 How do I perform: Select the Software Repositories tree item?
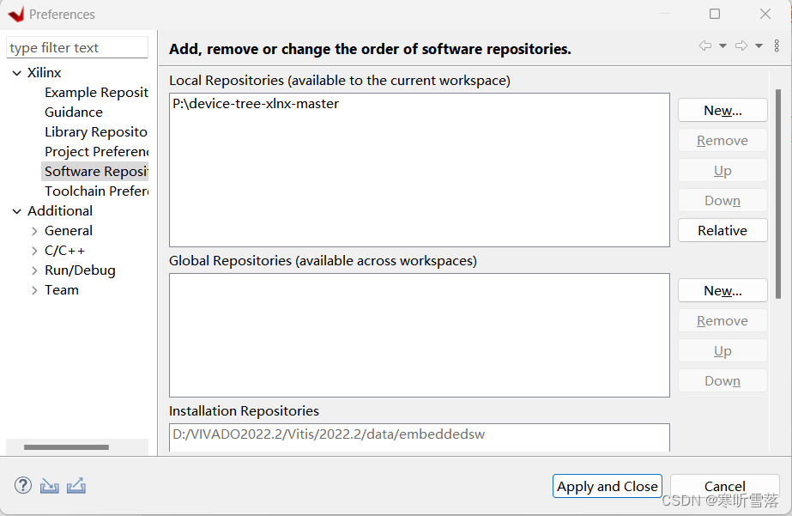coord(96,171)
